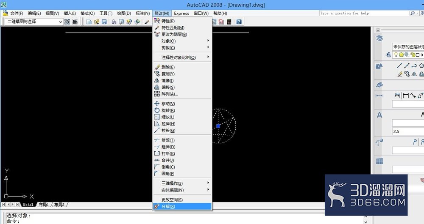Open the Window (窗口) menu

(201, 13)
